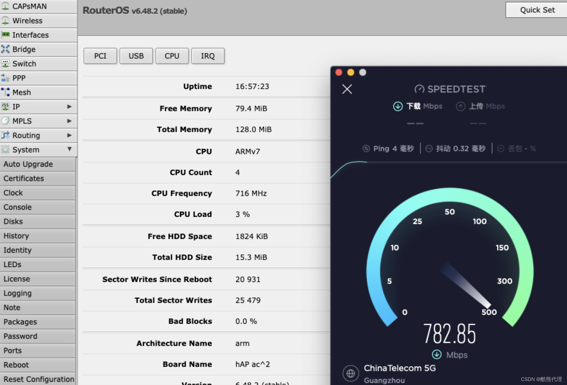Click the PCI button

tap(100, 56)
